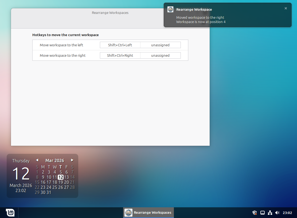Open the Linux Mint start menu
Screen dimensions: 297x218
point(10,213)
